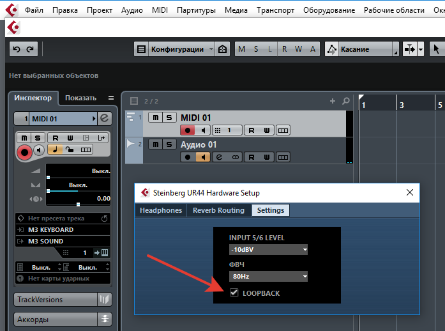The height and width of the screenshot is (331, 445).
Task: Add a track with the plus icon
Action: (x=333, y=101)
